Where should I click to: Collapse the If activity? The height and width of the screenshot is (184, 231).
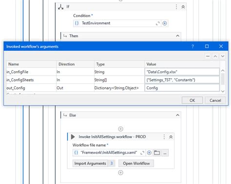click(183, 7)
